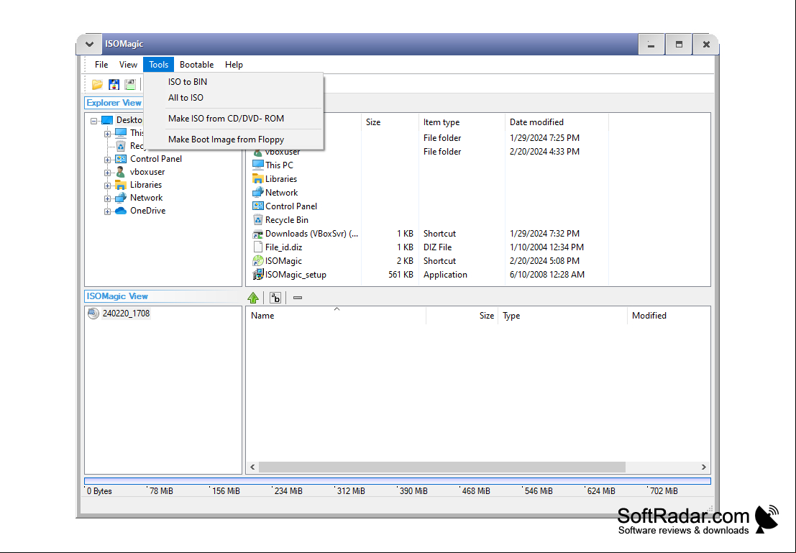Sort ISOMagic list by Name column
The height and width of the screenshot is (553, 796).
coord(336,316)
